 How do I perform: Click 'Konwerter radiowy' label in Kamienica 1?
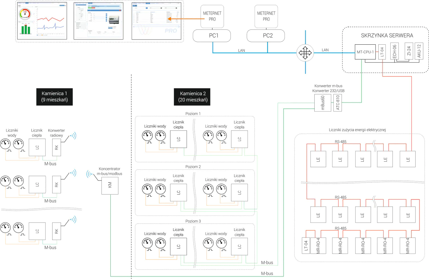[56, 133]
